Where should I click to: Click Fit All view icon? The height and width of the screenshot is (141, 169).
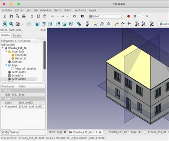pos(5,24)
